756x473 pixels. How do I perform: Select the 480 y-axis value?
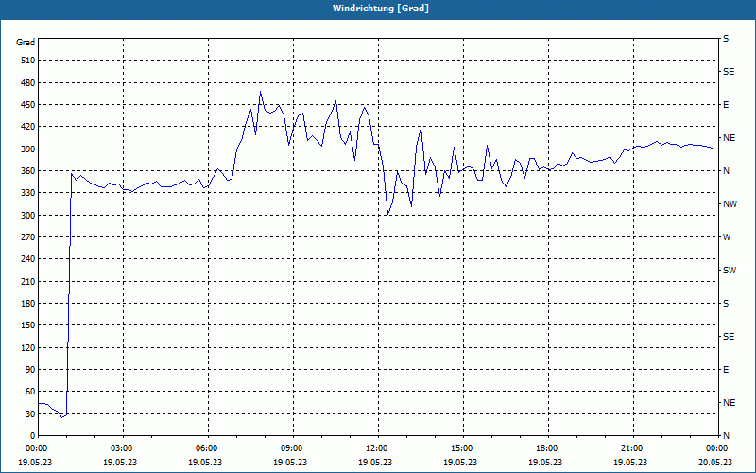pos(28,82)
